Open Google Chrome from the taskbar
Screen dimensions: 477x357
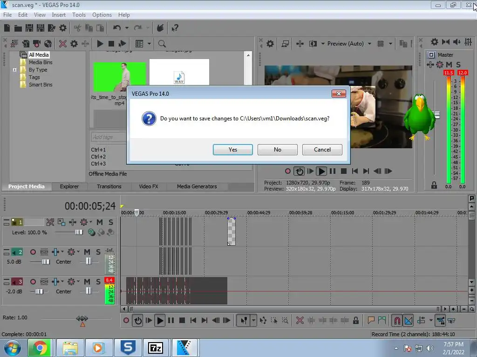point(40,348)
